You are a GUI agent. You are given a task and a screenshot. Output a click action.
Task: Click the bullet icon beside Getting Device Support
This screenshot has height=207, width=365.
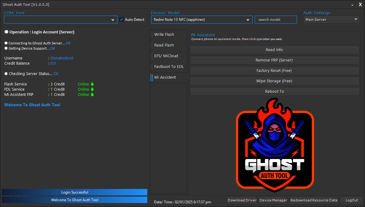(x=6, y=48)
